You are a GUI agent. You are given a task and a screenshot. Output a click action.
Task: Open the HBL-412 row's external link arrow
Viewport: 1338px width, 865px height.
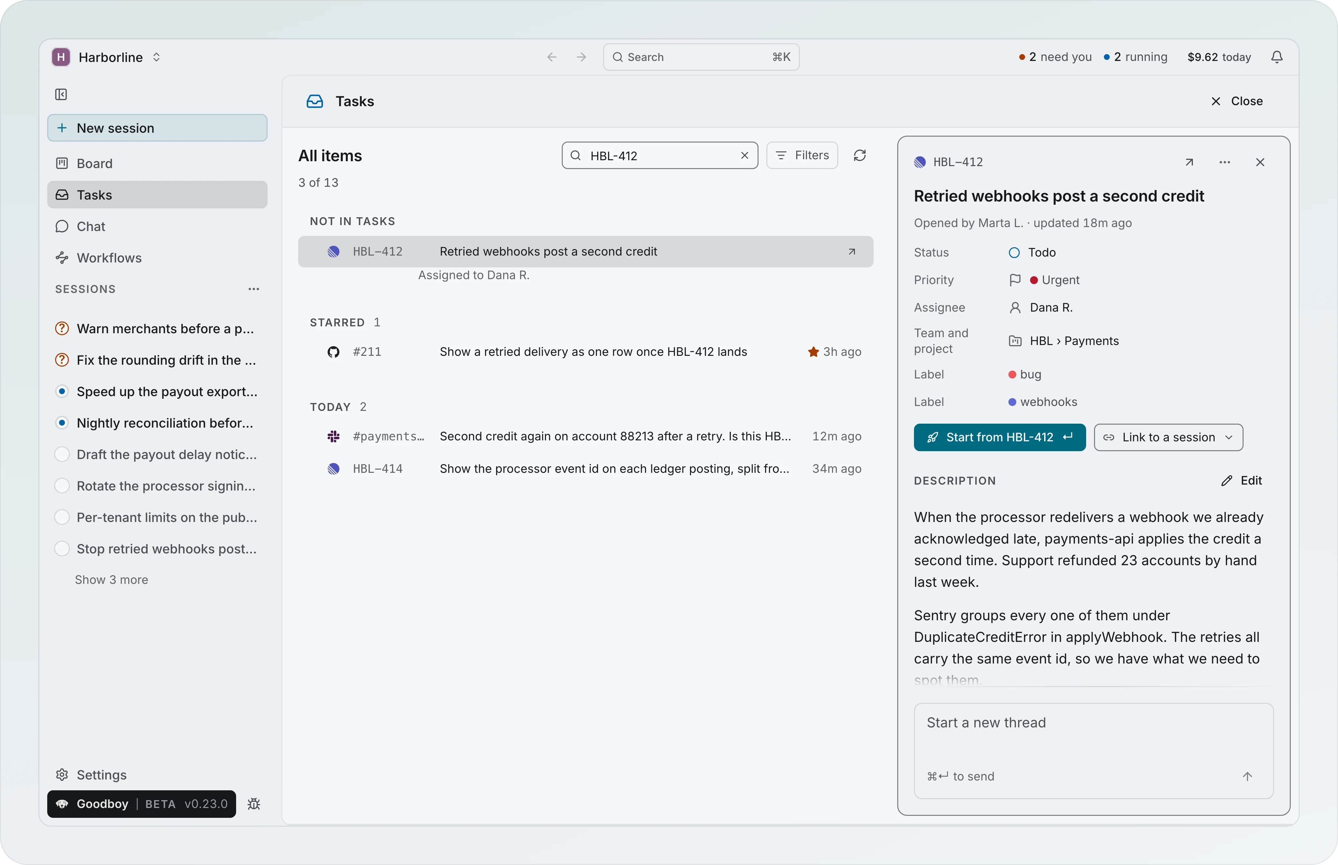point(852,252)
